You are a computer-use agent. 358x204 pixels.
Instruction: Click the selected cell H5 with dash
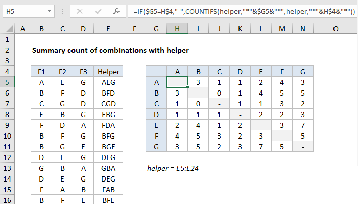pos(177,82)
